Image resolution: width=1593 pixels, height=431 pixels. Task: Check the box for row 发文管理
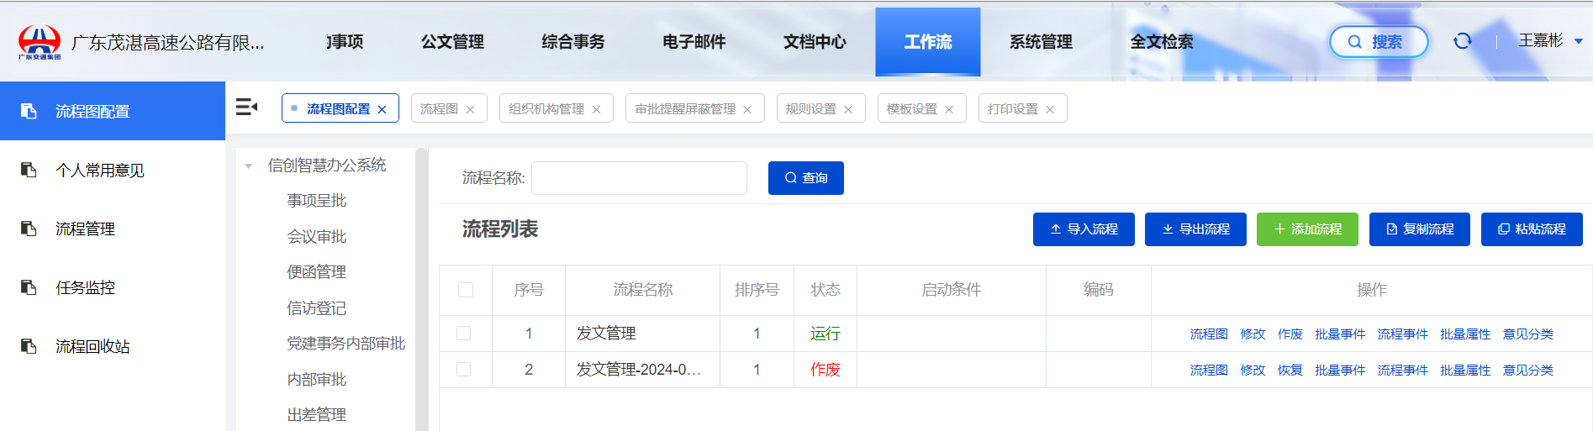(463, 334)
